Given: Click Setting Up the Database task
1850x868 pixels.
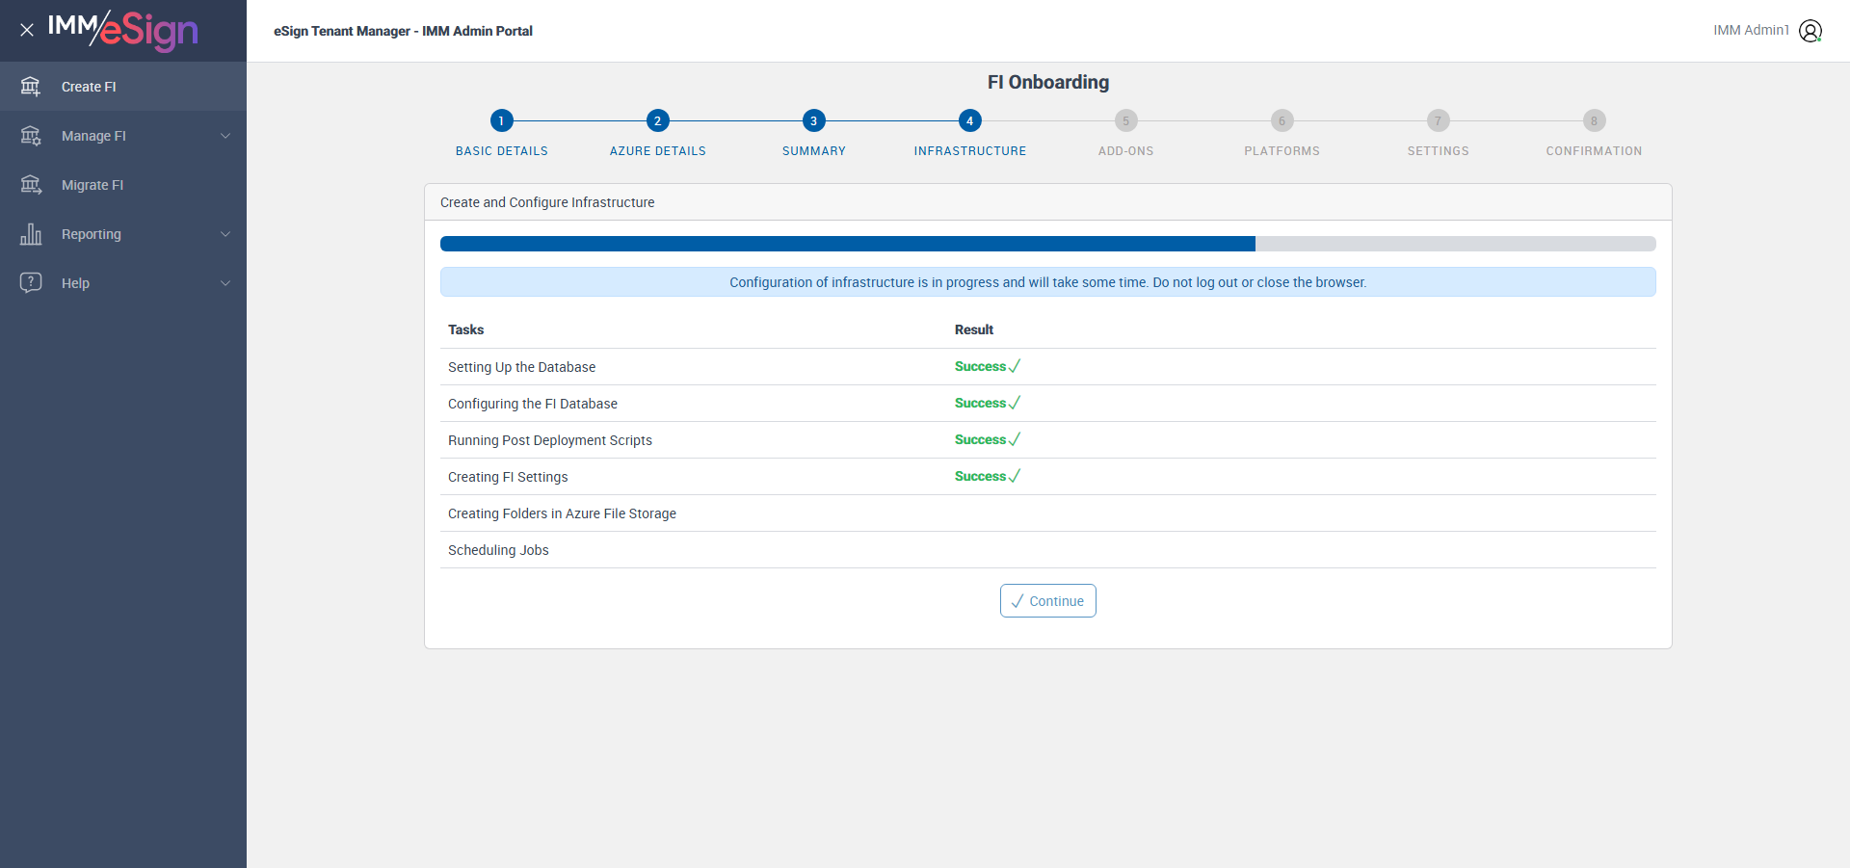Looking at the screenshot, I should 521,367.
